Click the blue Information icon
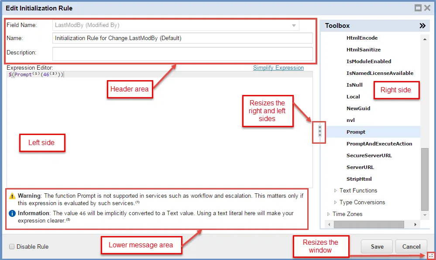This screenshot has width=436, height=260. point(12,213)
